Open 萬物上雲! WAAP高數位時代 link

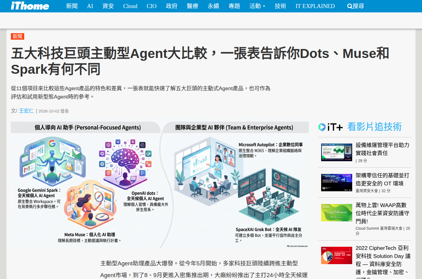point(383,213)
